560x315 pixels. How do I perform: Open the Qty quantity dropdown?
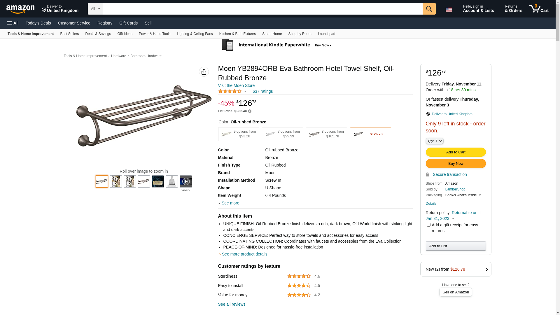(435, 141)
